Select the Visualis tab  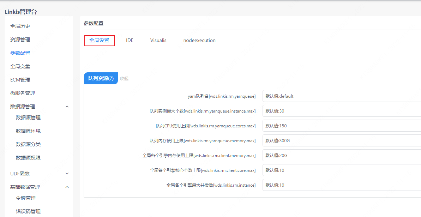tap(158, 41)
